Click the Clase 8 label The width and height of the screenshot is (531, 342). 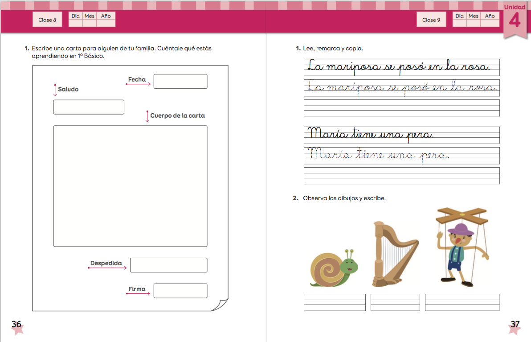(47, 20)
